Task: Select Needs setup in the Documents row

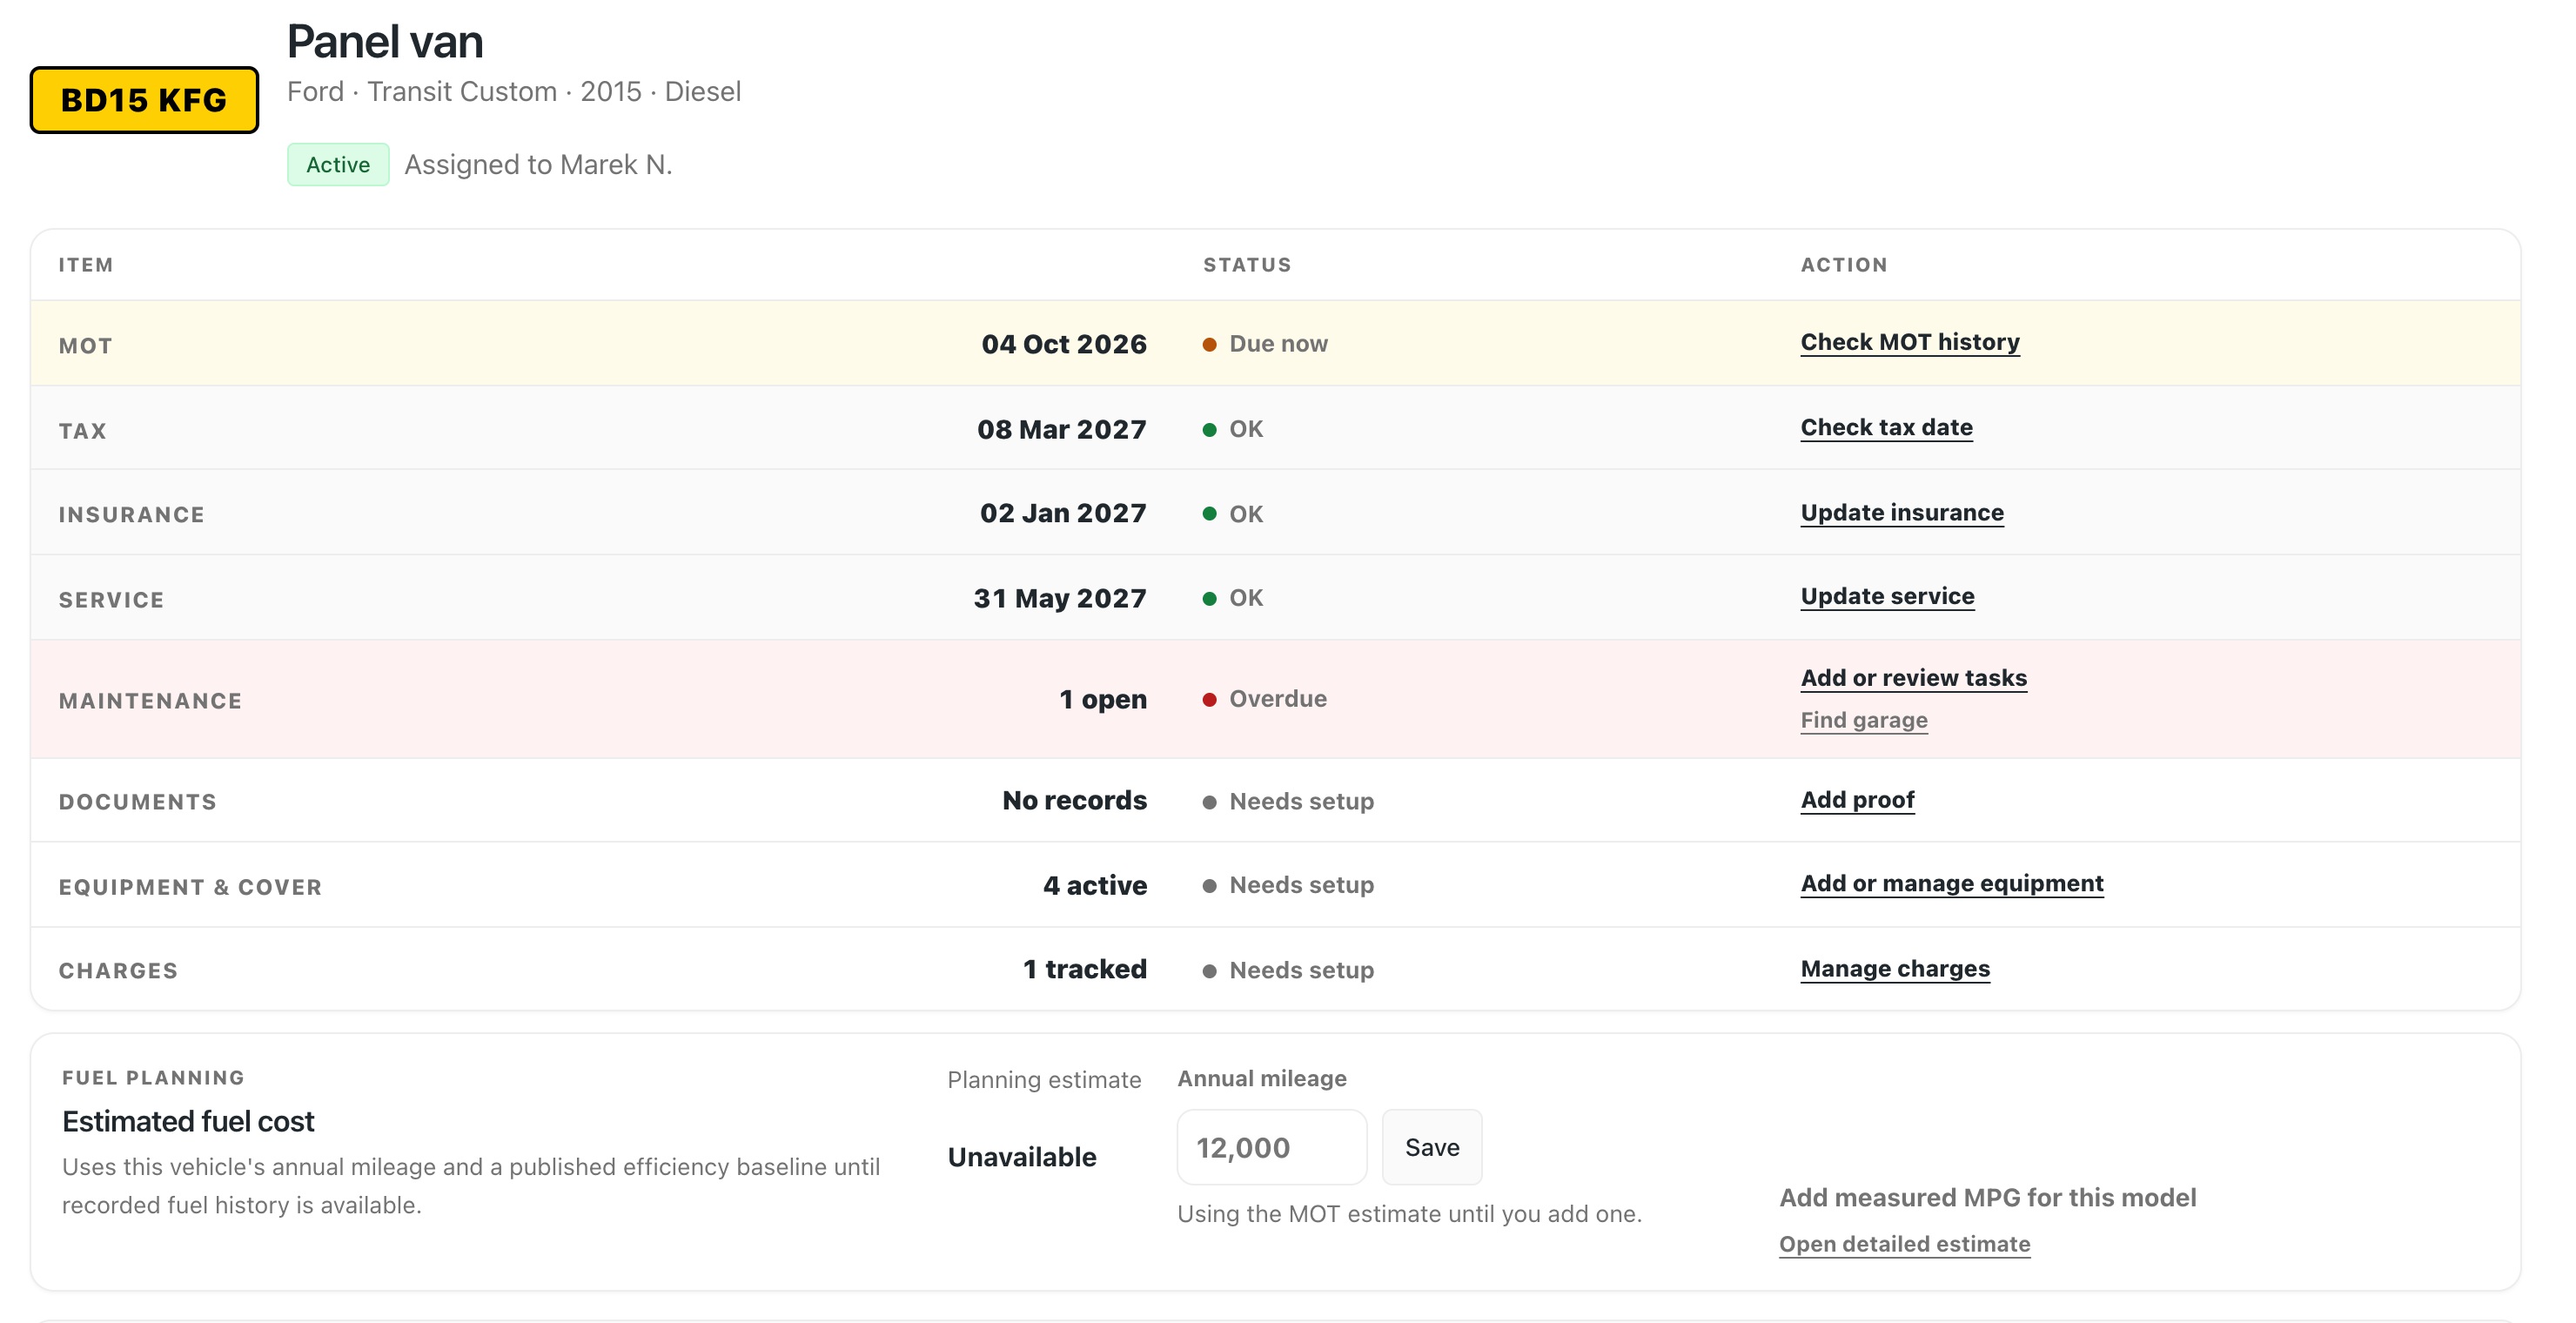Action: [x=1288, y=801]
